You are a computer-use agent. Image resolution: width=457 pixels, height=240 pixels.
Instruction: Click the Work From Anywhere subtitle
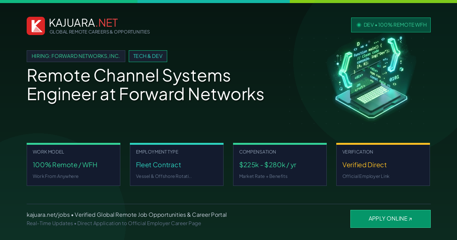pyautogui.click(x=56, y=176)
